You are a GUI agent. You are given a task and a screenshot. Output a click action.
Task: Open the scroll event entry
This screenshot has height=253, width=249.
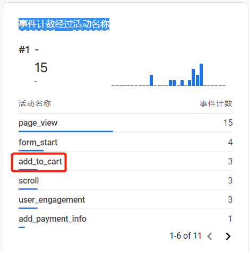pos(29,180)
